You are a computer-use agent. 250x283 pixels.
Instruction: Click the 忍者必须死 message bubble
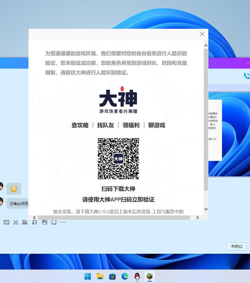pyautogui.click(x=18, y=204)
